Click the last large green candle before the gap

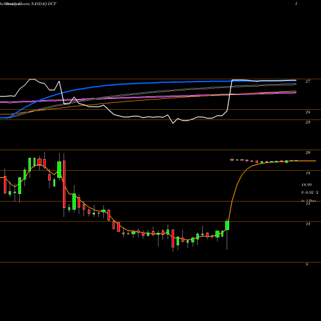pyautogui.click(x=227, y=225)
